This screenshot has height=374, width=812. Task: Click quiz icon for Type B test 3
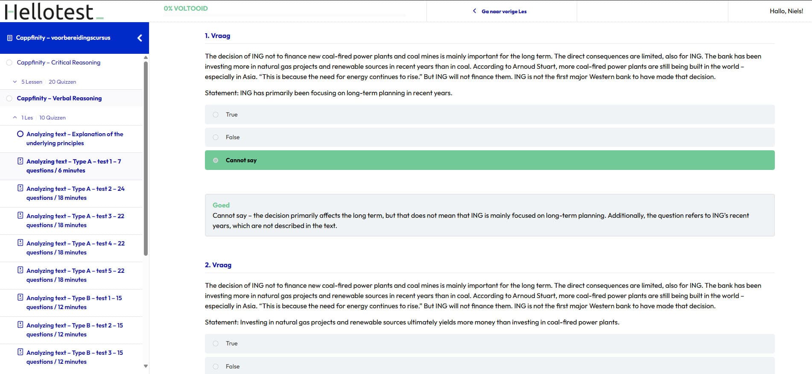click(20, 352)
